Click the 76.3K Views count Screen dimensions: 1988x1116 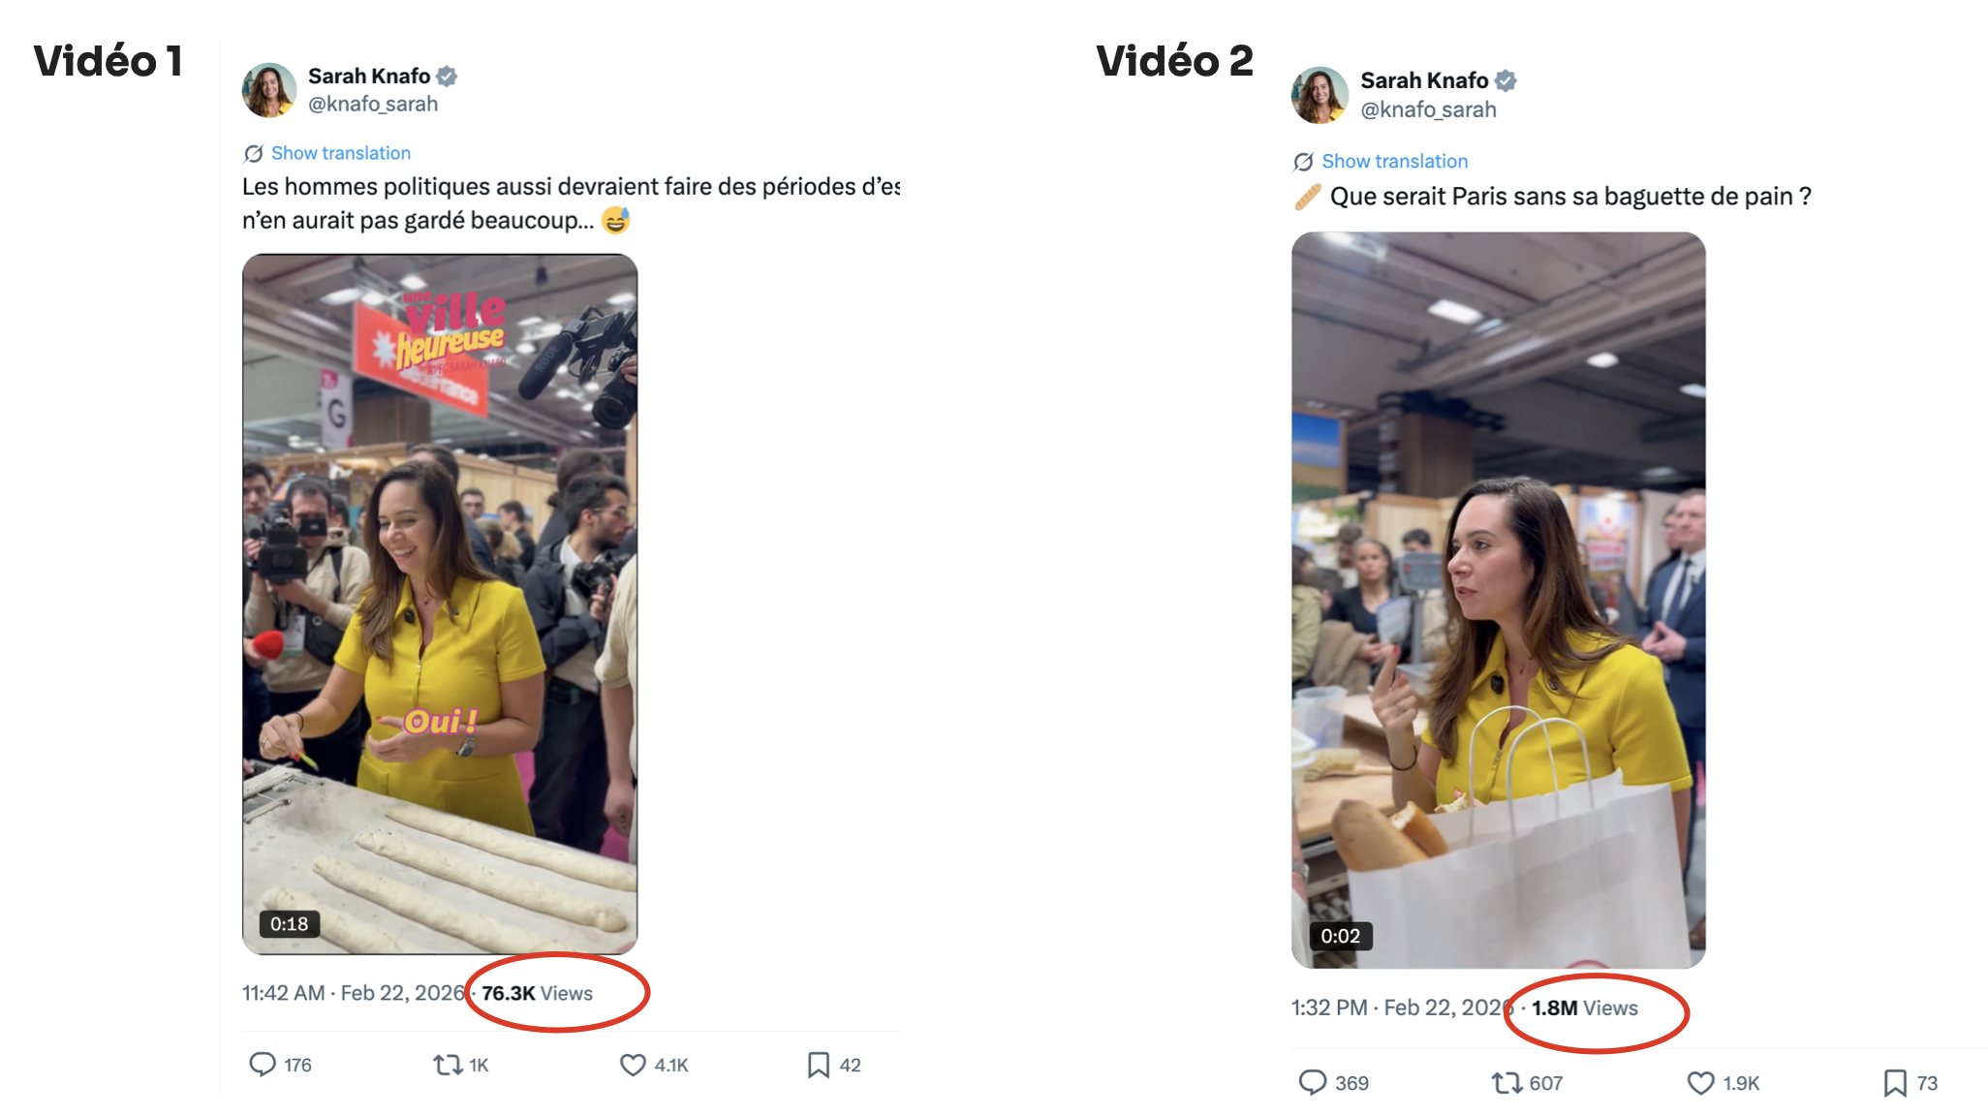(x=537, y=993)
